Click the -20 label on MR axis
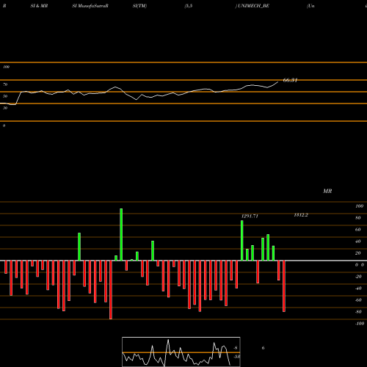This screenshot has width=367, height=367. coord(358,277)
